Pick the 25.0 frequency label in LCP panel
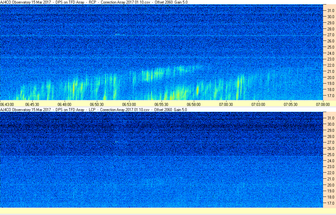Screen dimensions: 336x215 [x=331, y=155]
